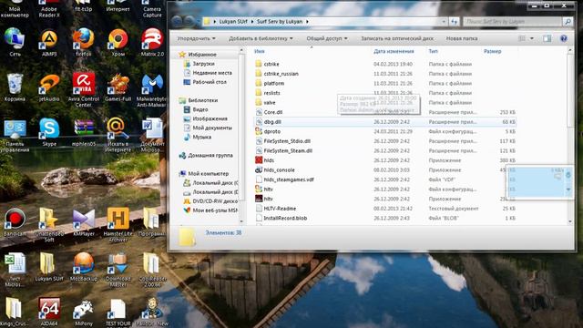
Task: Select the cstrike_russian folder
Action: tap(281, 74)
